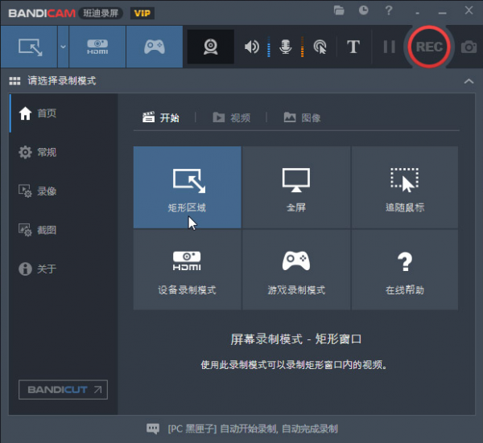Select gamepad game recording mode in toolbar
Image resolution: width=483 pixels, height=443 pixels.
tap(154, 47)
